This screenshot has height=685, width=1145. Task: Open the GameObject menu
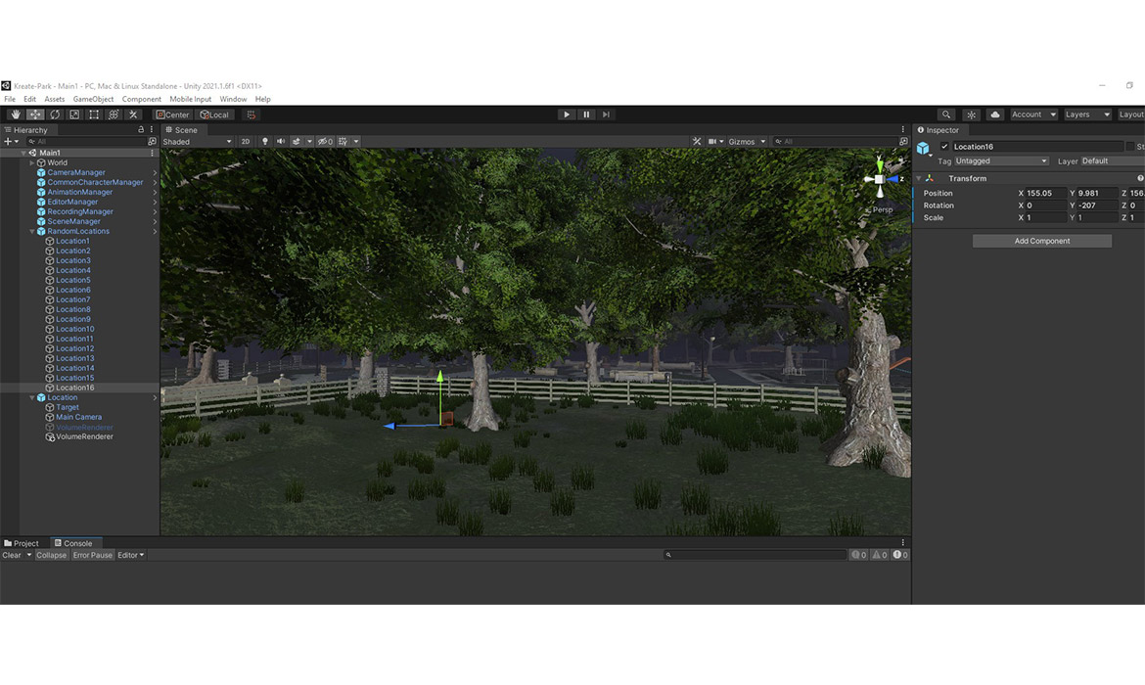click(x=93, y=99)
